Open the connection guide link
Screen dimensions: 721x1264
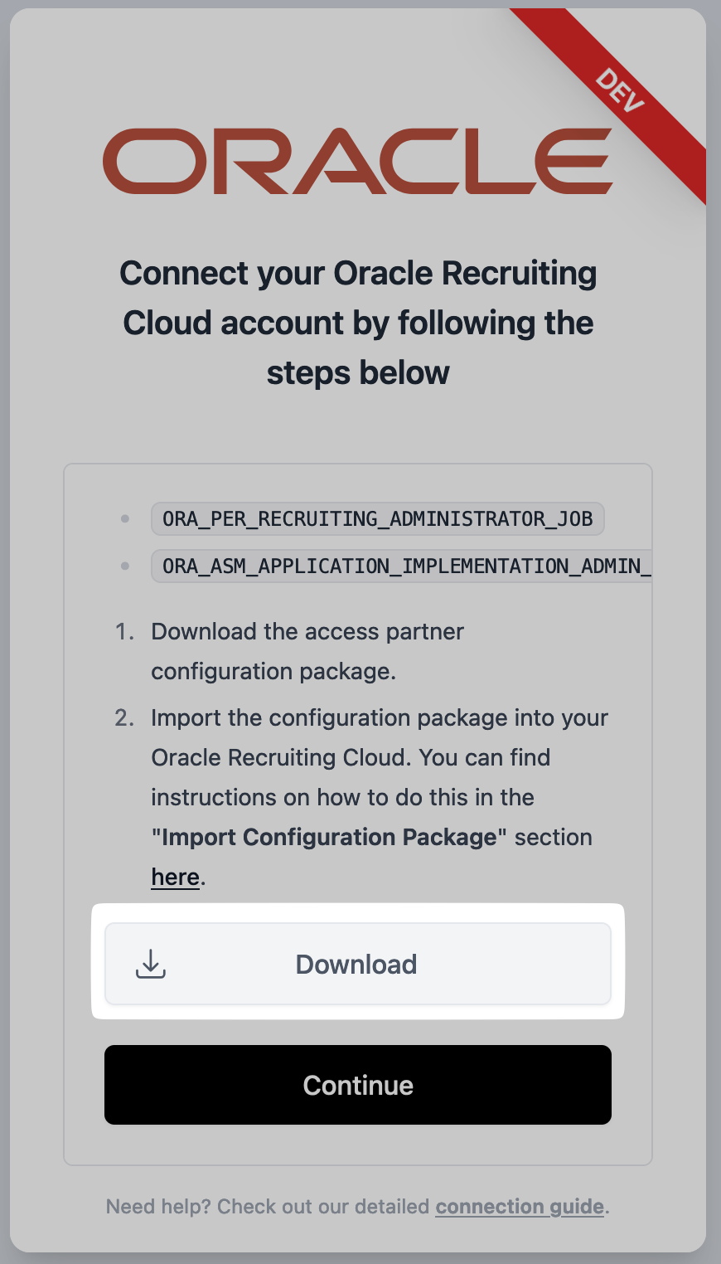point(520,1206)
